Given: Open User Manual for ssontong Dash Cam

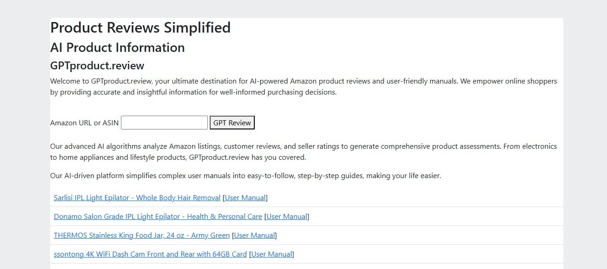Looking at the screenshot, I should click(x=271, y=254).
